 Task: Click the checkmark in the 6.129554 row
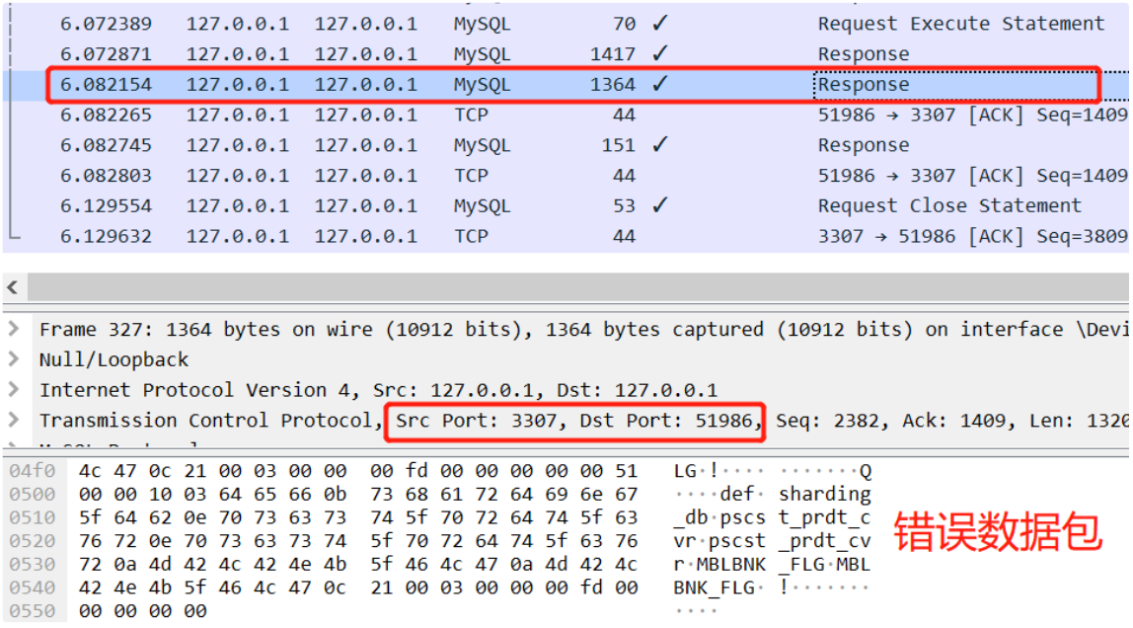click(x=659, y=205)
